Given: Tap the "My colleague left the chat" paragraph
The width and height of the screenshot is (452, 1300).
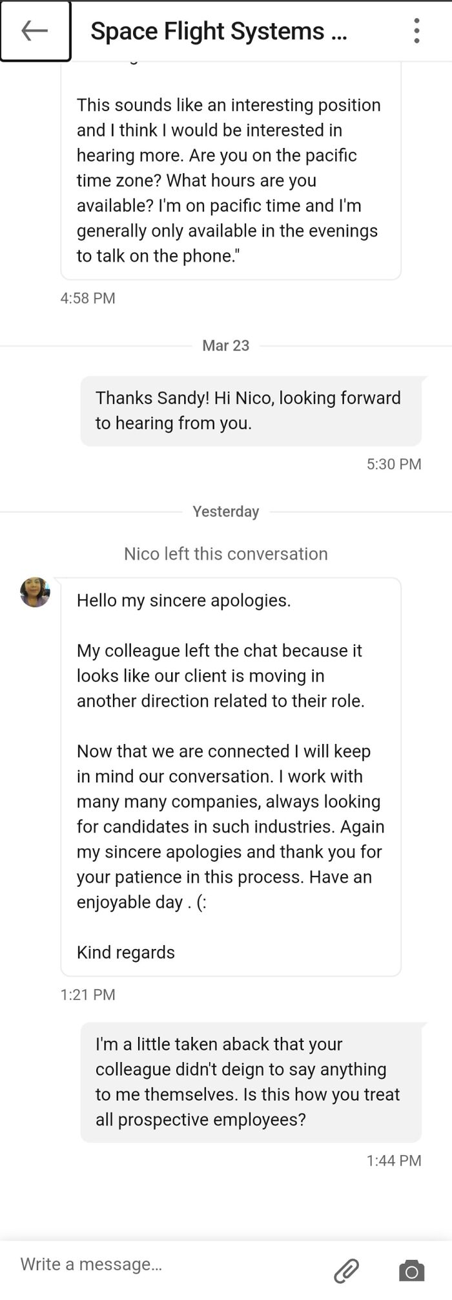Looking at the screenshot, I should click(x=220, y=676).
